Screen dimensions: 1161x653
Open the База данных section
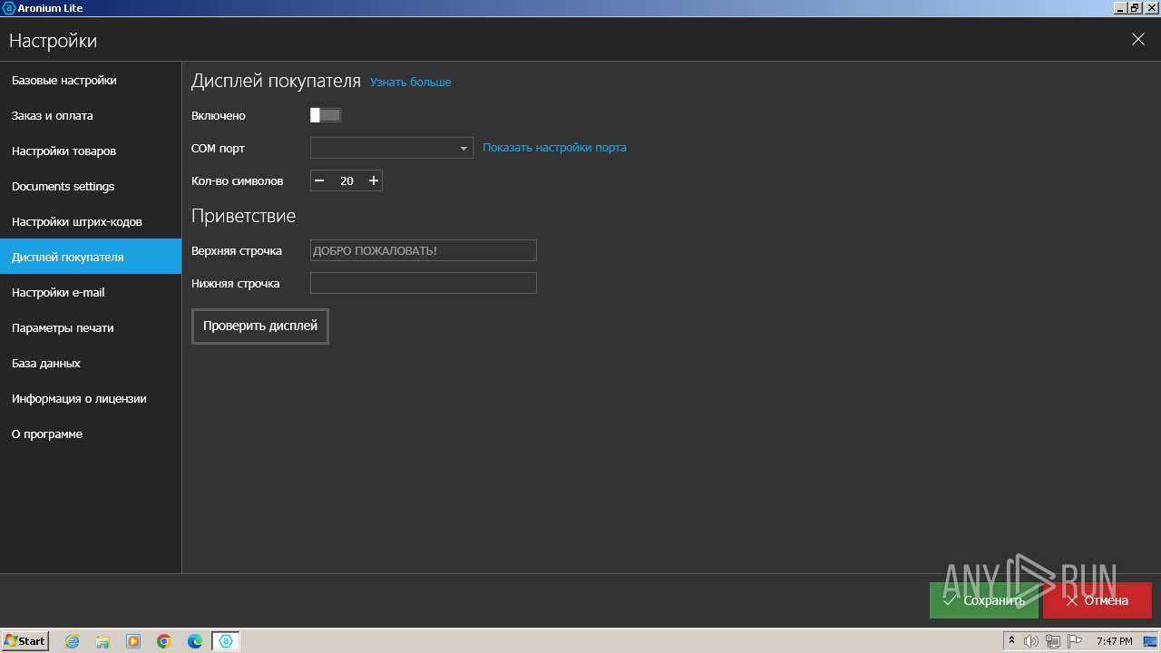pos(91,363)
